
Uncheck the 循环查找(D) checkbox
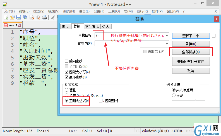[x=66, y=77]
